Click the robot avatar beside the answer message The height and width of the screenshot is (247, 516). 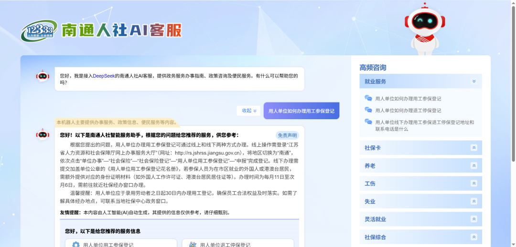[x=43, y=135]
